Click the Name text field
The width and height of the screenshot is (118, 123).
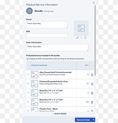[47, 25]
